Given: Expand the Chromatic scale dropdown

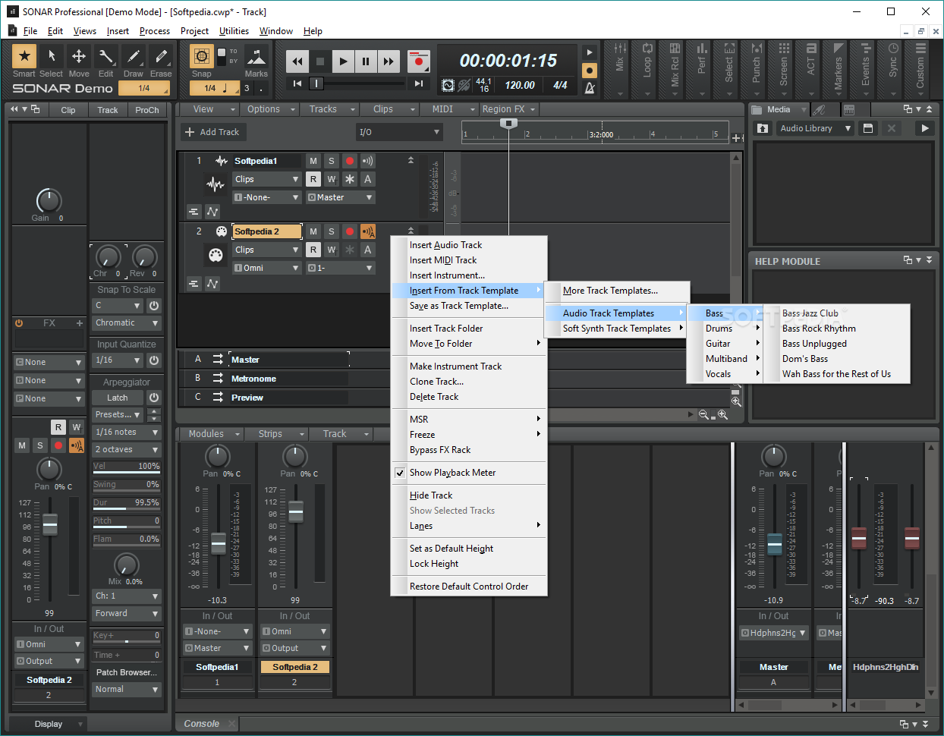Looking at the screenshot, I should click(127, 323).
